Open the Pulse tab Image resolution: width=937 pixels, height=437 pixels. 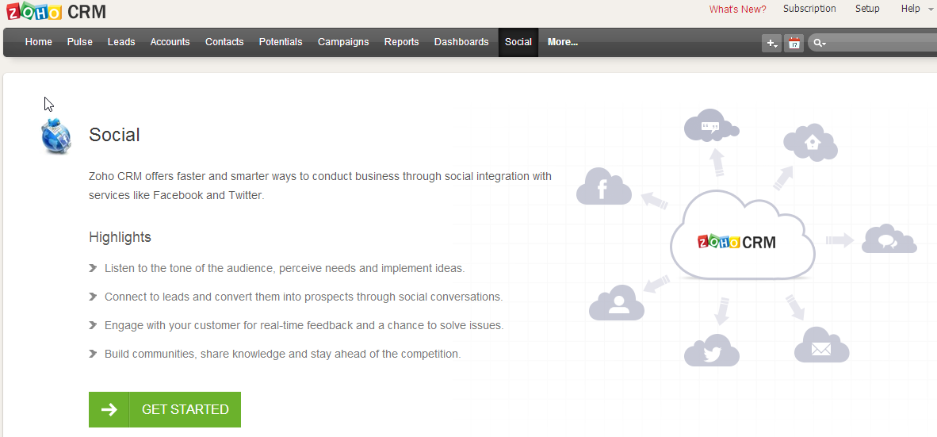pos(79,42)
